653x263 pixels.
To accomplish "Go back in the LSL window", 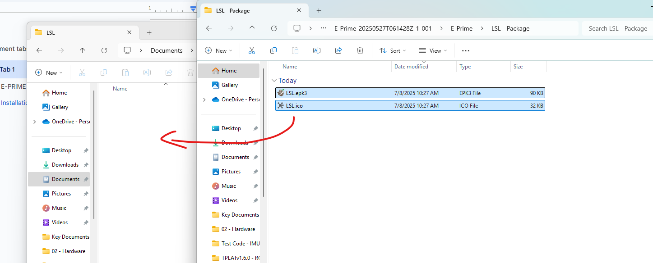I will (x=39, y=50).
